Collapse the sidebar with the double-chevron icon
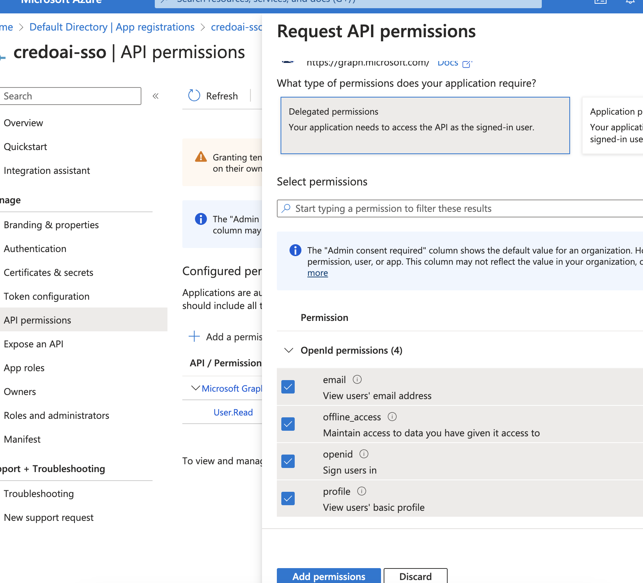 (x=156, y=96)
